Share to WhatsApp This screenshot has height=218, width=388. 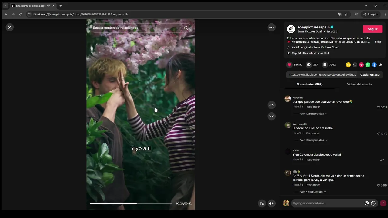(x=368, y=65)
